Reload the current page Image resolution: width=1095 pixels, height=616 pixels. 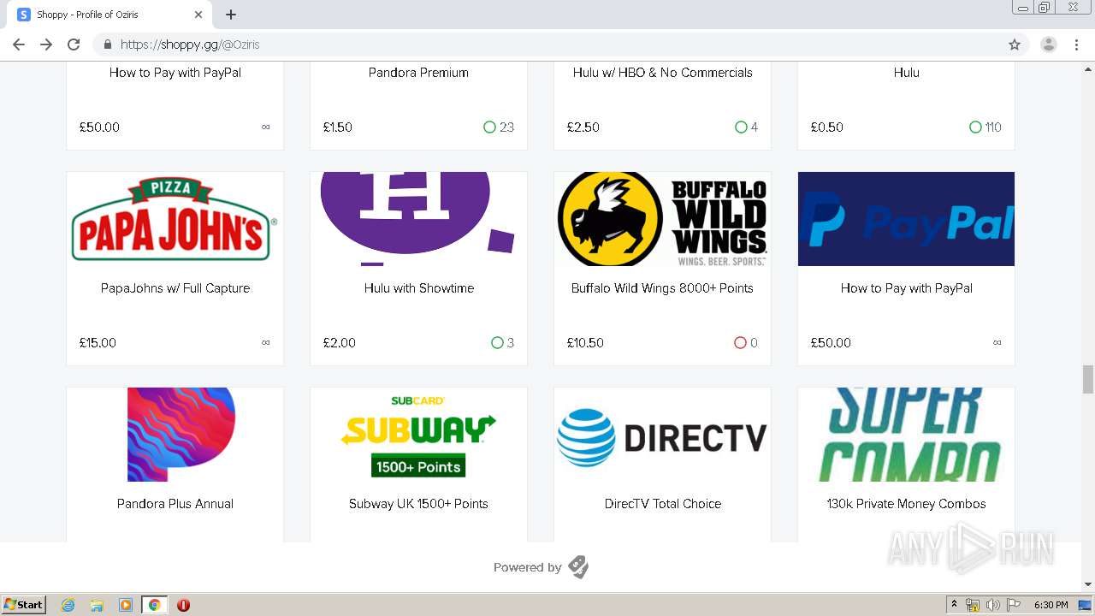pyautogui.click(x=74, y=44)
